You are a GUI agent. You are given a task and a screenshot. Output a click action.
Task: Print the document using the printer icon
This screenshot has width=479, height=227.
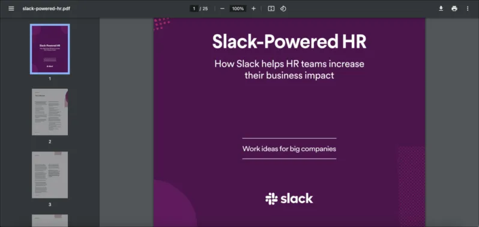(454, 8)
